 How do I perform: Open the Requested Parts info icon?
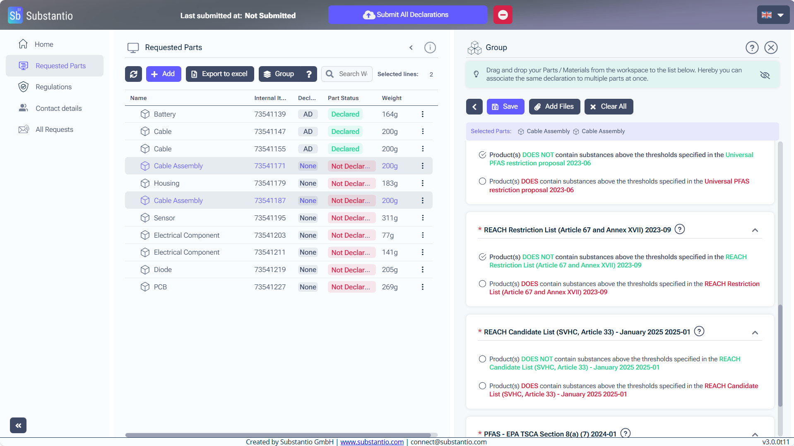click(430, 48)
